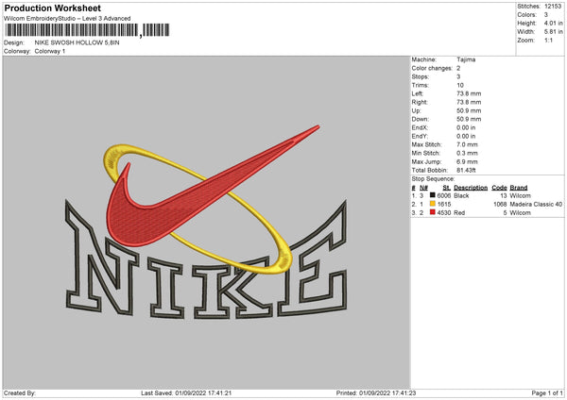Click the Wilcom EmbroideryStudio Level 3 Advanced text

coord(67,19)
